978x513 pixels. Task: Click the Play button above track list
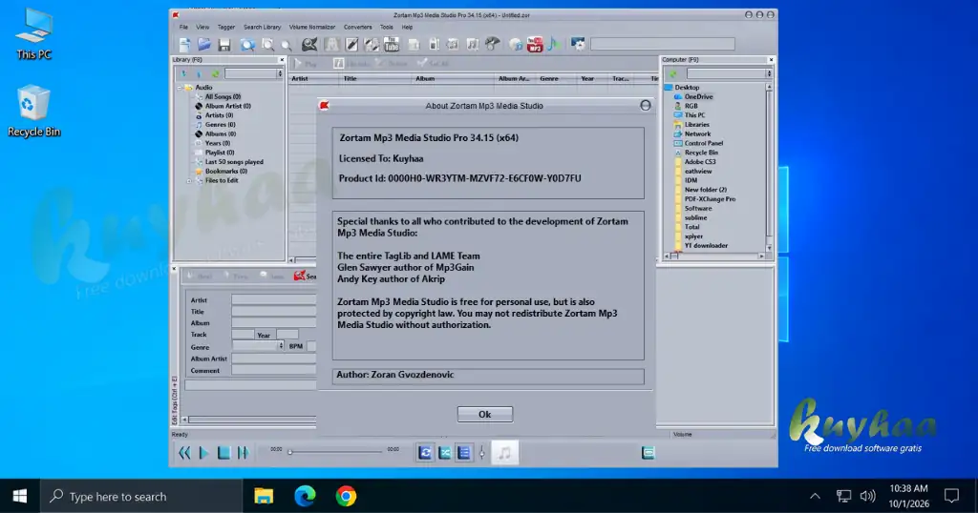tap(306, 64)
